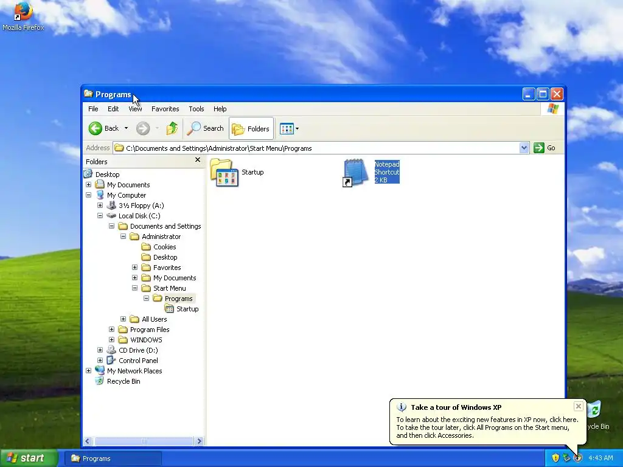The image size is (623, 467).
Task: Click the tour balloon text to start tour
Action: [x=487, y=427]
